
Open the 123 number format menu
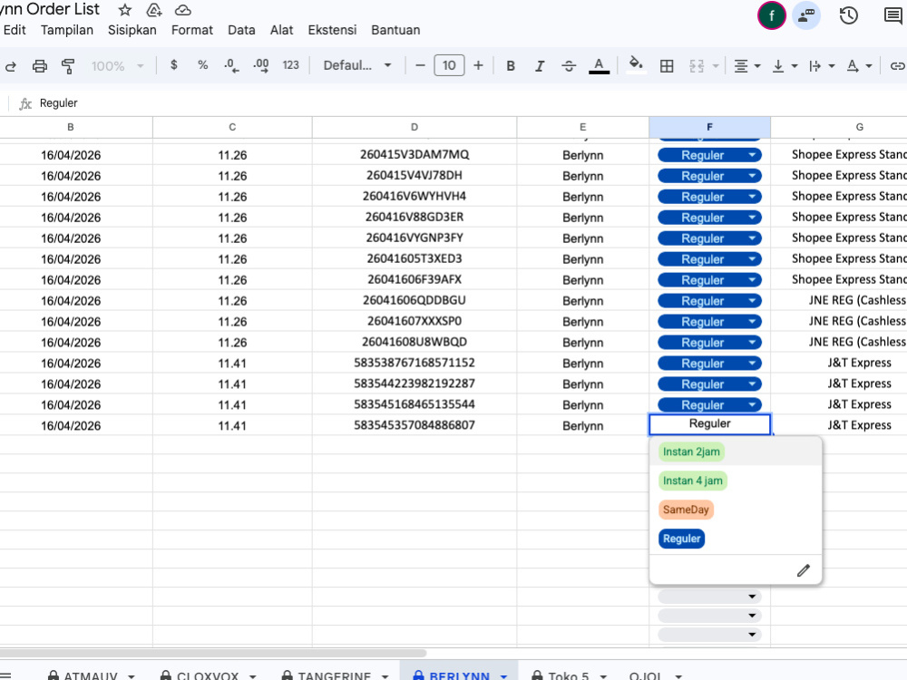pos(290,65)
